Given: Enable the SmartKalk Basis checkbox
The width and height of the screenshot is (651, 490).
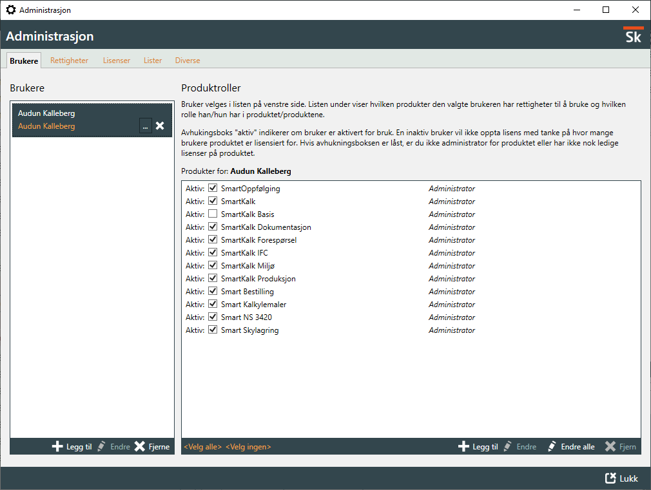Looking at the screenshot, I should coord(213,214).
